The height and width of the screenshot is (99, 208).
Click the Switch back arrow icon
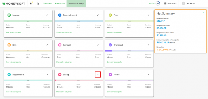point(165,4)
